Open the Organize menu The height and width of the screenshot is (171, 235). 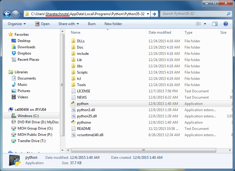point(17,24)
